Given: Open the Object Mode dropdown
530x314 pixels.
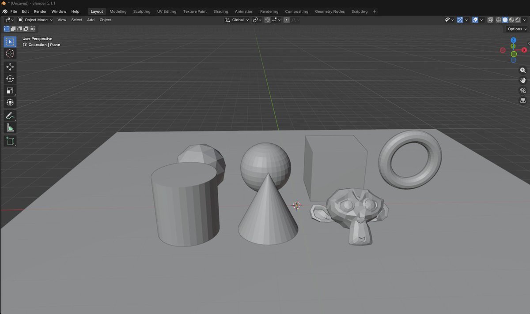Looking at the screenshot, I should (x=35, y=20).
